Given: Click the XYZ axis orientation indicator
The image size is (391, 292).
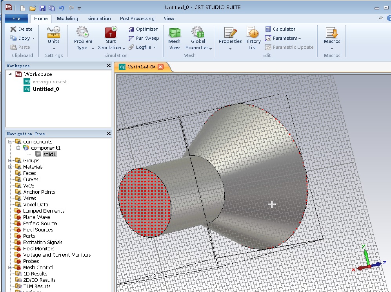Looking at the screenshot, I should (x=369, y=259).
